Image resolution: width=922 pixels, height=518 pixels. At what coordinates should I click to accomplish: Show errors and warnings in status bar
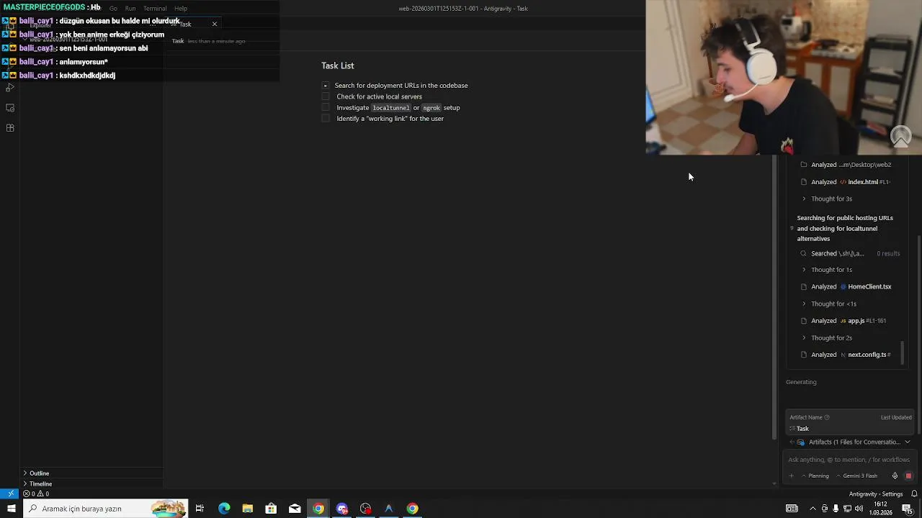tap(36, 494)
